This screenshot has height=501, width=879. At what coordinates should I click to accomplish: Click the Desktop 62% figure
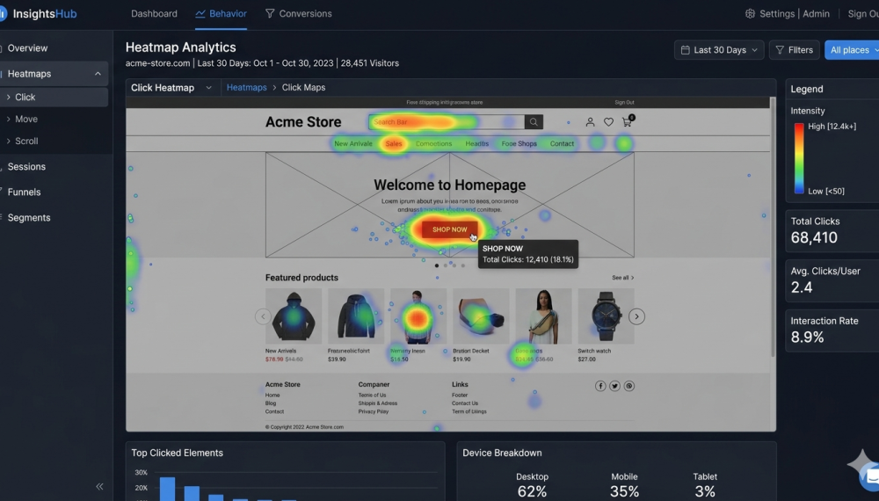[x=532, y=491]
